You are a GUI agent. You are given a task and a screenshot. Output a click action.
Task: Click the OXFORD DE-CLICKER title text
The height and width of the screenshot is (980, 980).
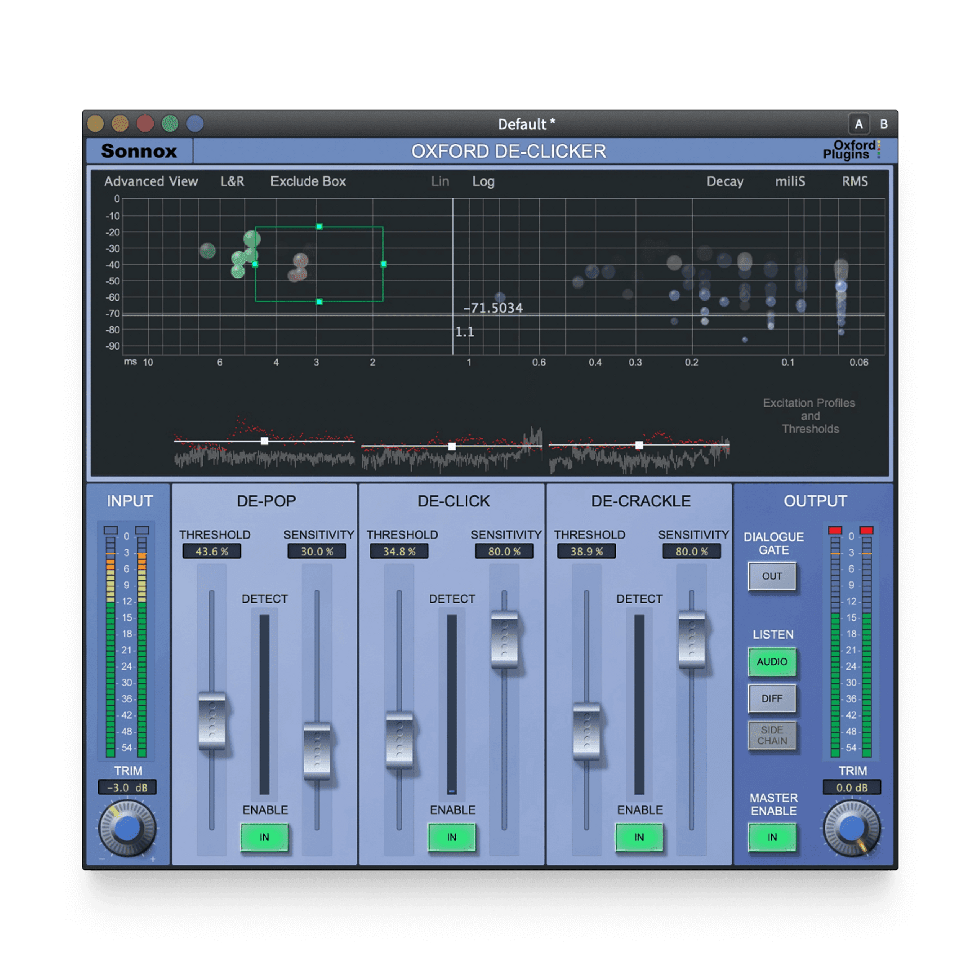click(508, 151)
